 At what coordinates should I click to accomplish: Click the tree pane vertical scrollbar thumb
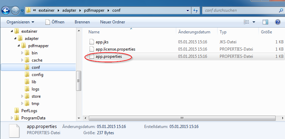point(79,81)
